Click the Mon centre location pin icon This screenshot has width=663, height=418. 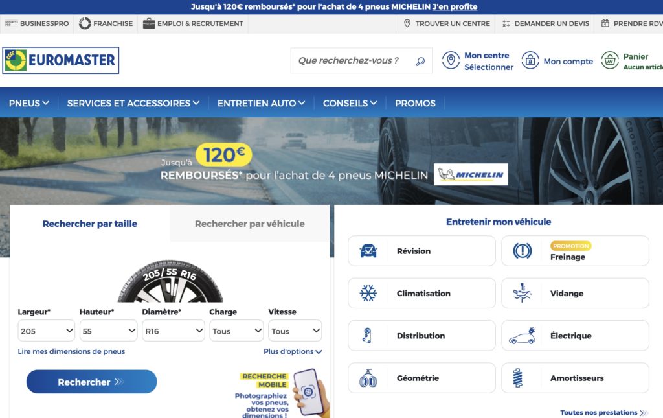(x=452, y=60)
